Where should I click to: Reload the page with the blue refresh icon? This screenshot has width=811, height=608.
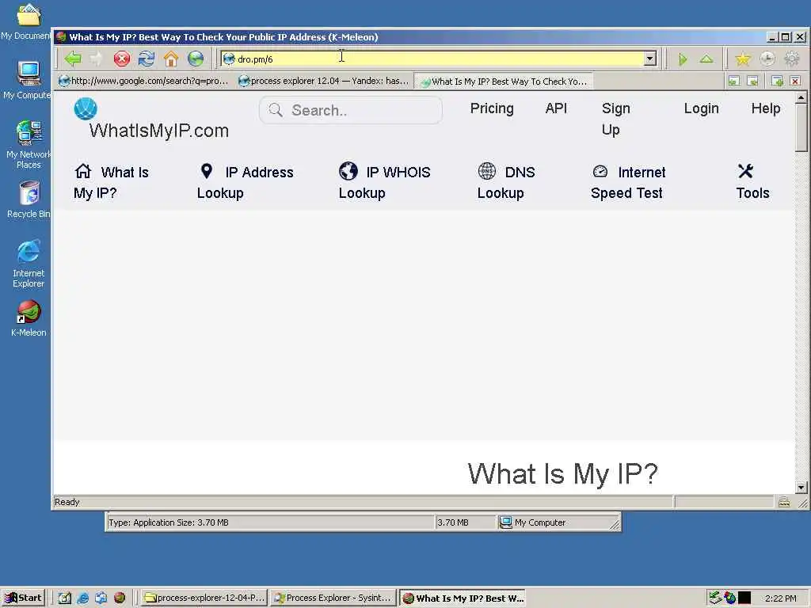(147, 59)
